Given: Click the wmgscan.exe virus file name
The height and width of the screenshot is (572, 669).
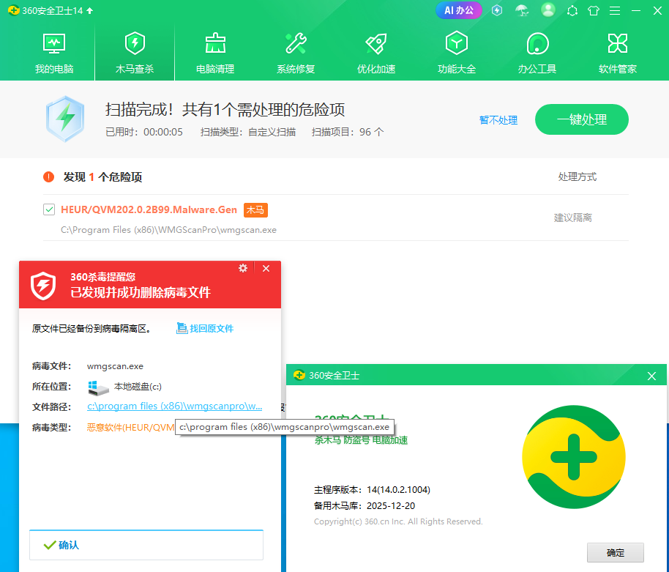Looking at the screenshot, I should (x=115, y=366).
